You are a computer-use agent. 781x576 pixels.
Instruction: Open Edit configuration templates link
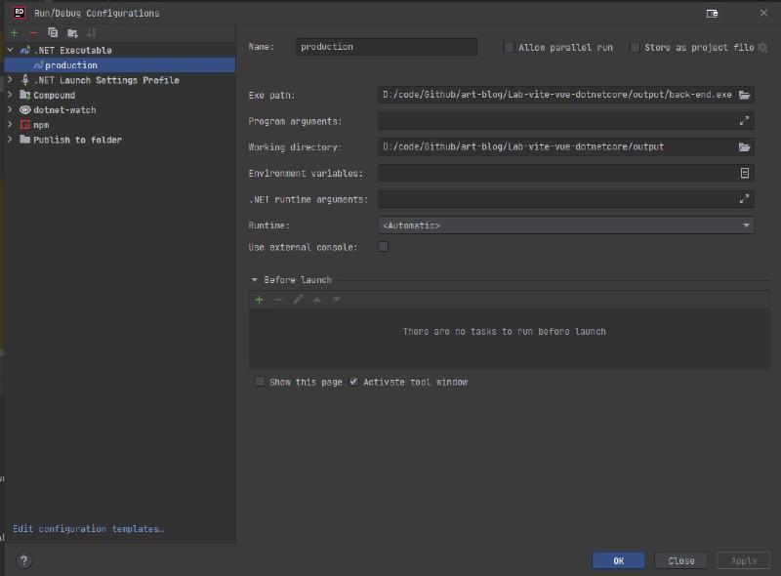click(x=88, y=529)
